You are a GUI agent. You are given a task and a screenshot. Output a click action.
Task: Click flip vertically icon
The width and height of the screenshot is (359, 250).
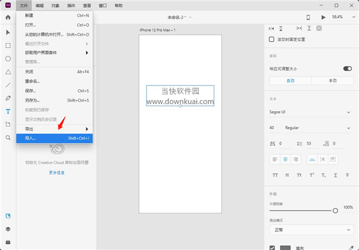(x=281, y=28)
